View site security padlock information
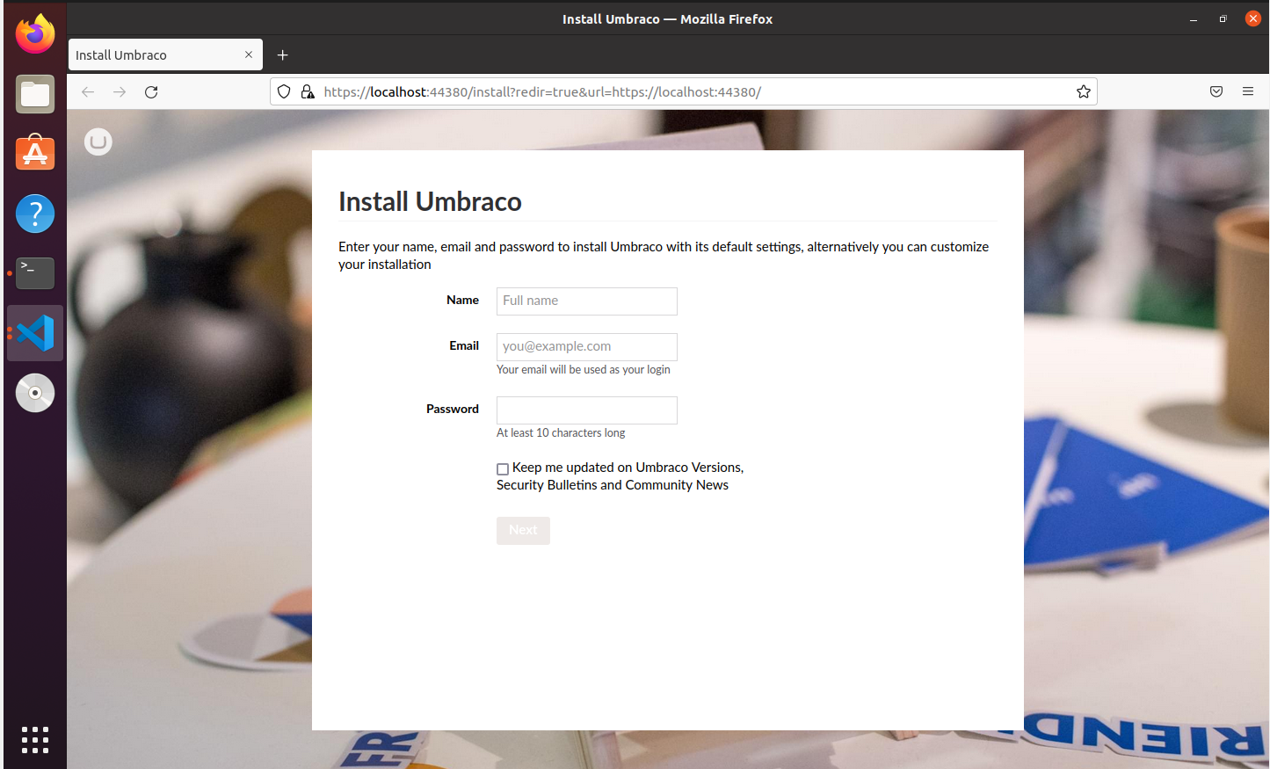Viewport: 1270px width, 769px height. coord(308,91)
